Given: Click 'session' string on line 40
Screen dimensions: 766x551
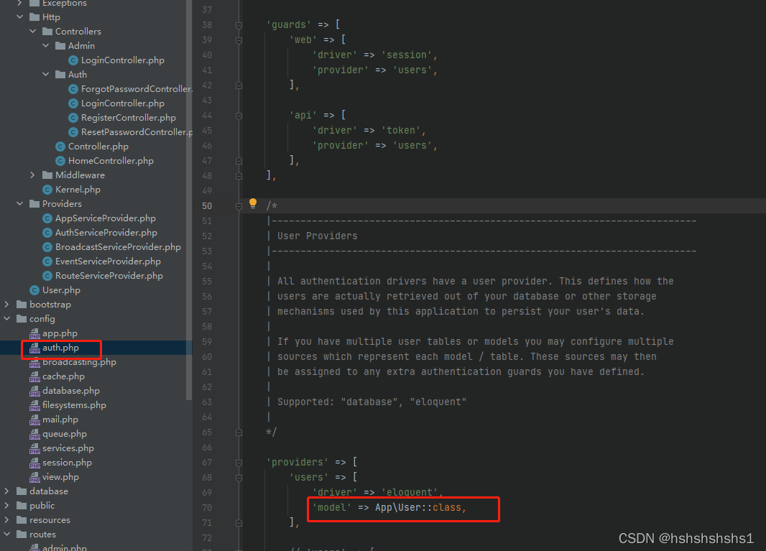Looking at the screenshot, I should pyautogui.click(x=407, y=55).
